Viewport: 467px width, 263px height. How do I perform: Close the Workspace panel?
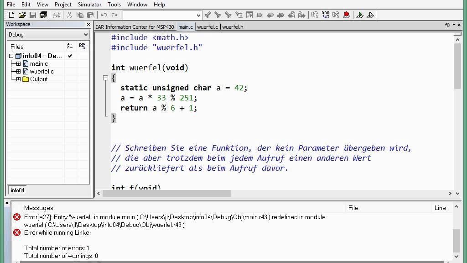point(88,25)
